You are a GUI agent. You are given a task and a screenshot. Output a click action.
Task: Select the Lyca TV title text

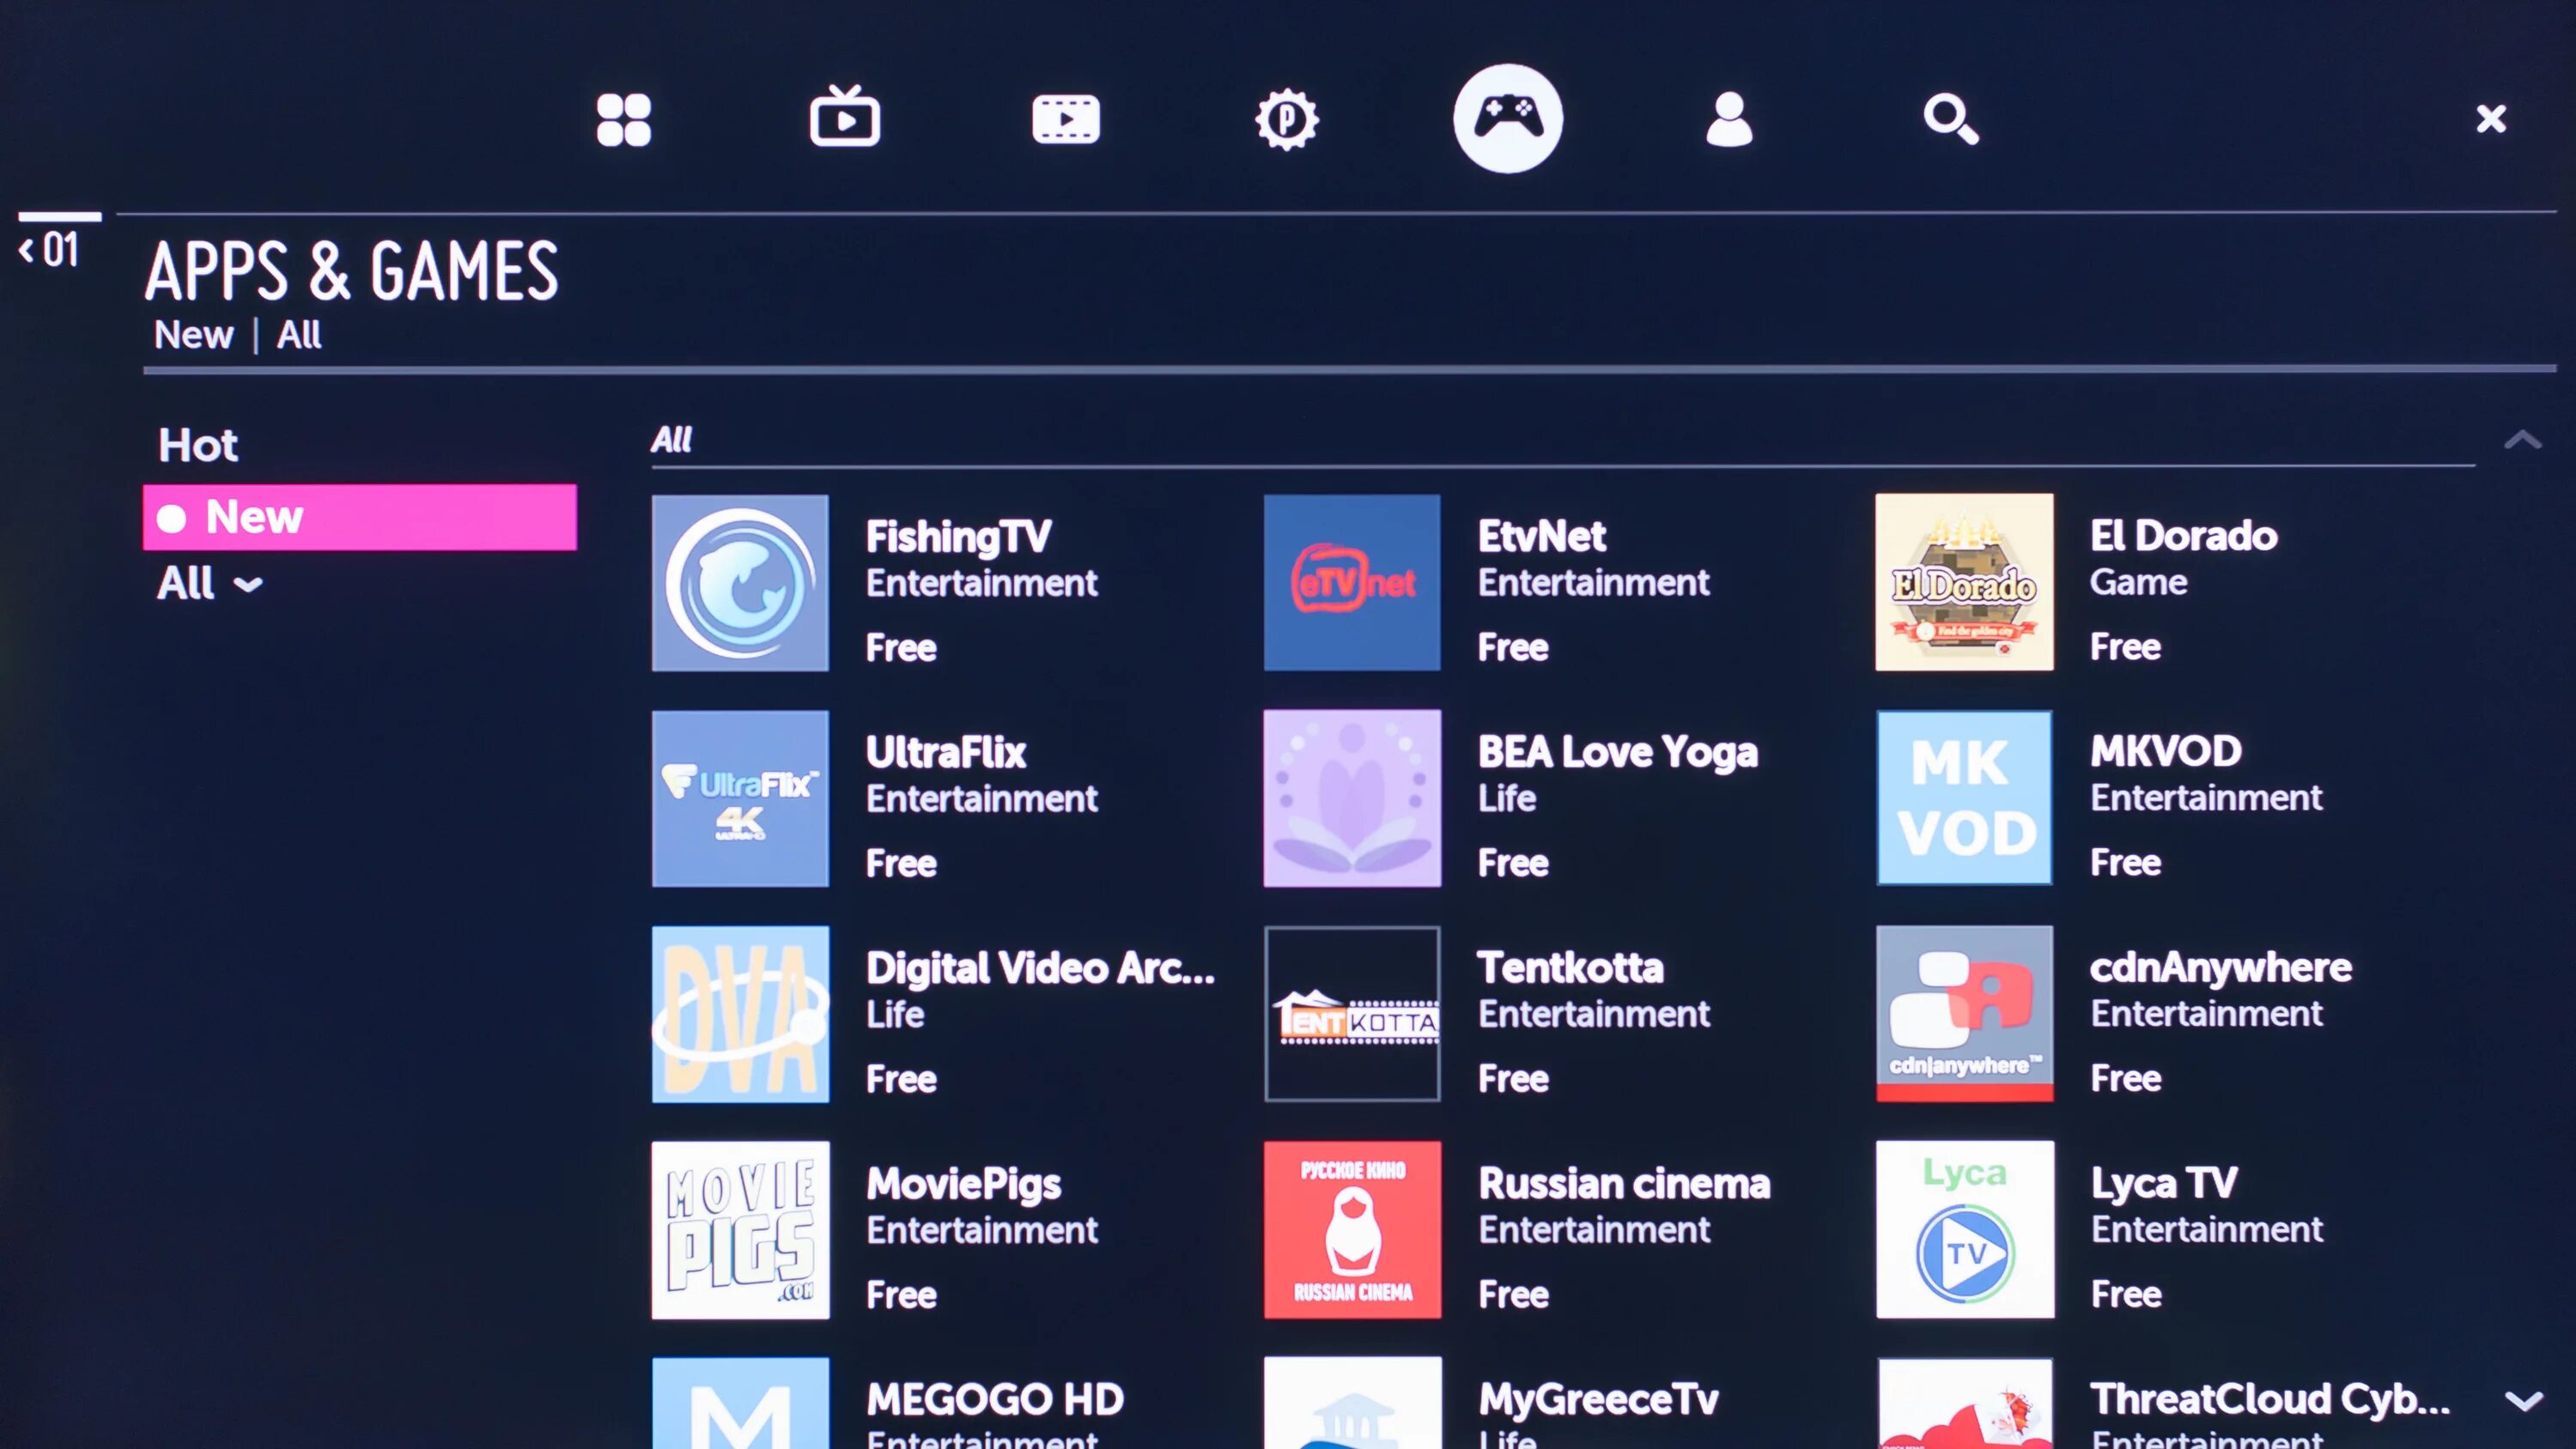coord(2164,1184)
